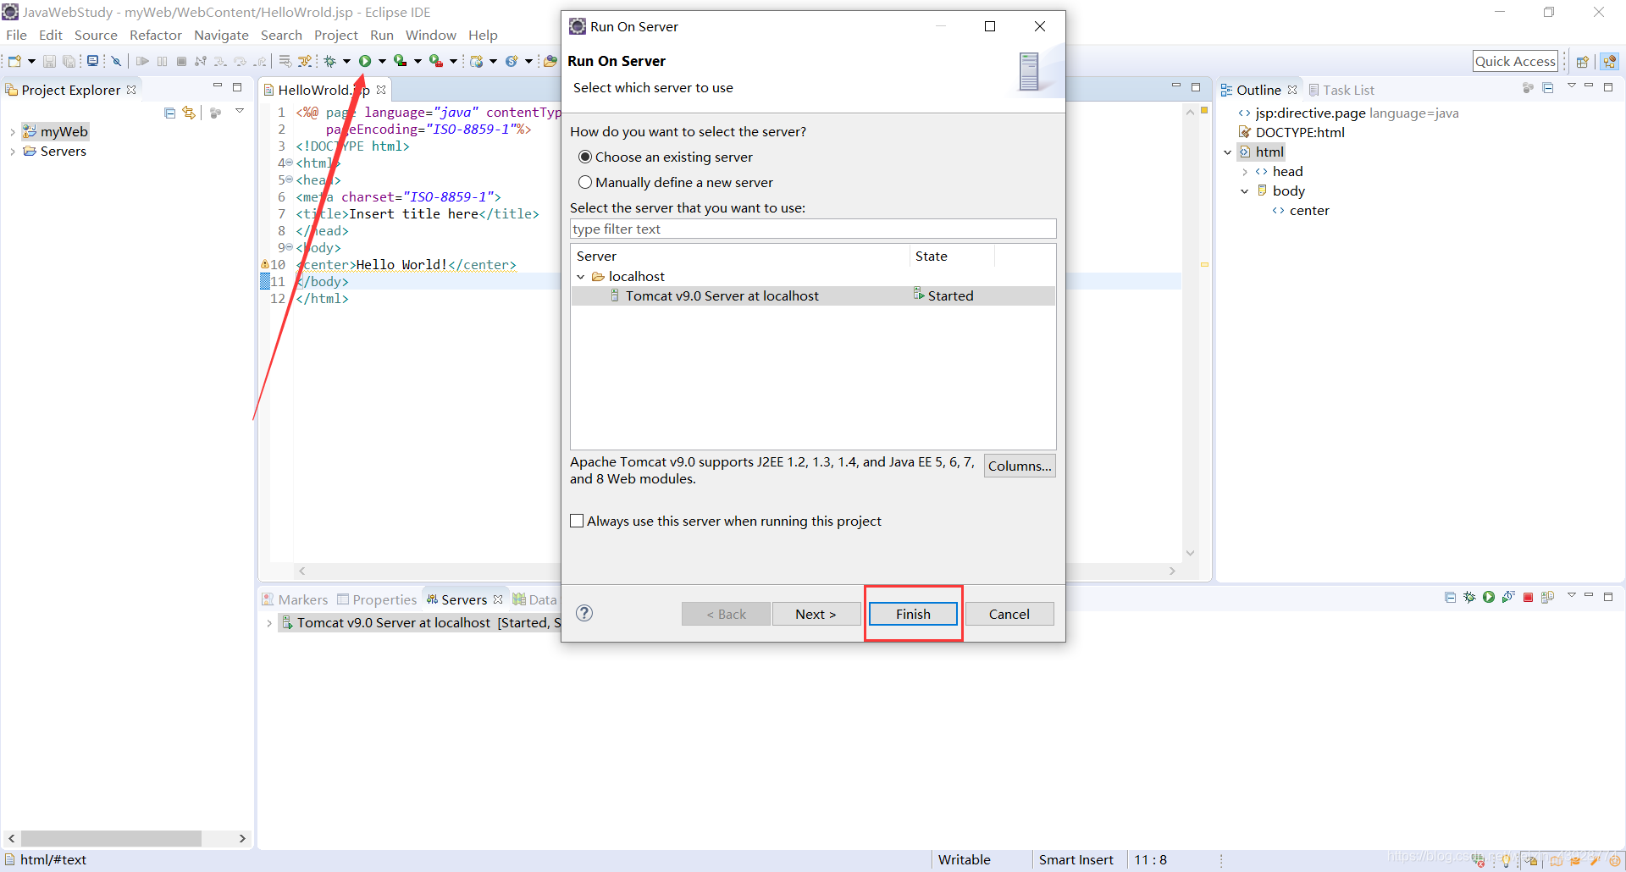This screenshot has height=872, width=1626.
Task: Open the Window menu
Action: [x=430, y=35]
